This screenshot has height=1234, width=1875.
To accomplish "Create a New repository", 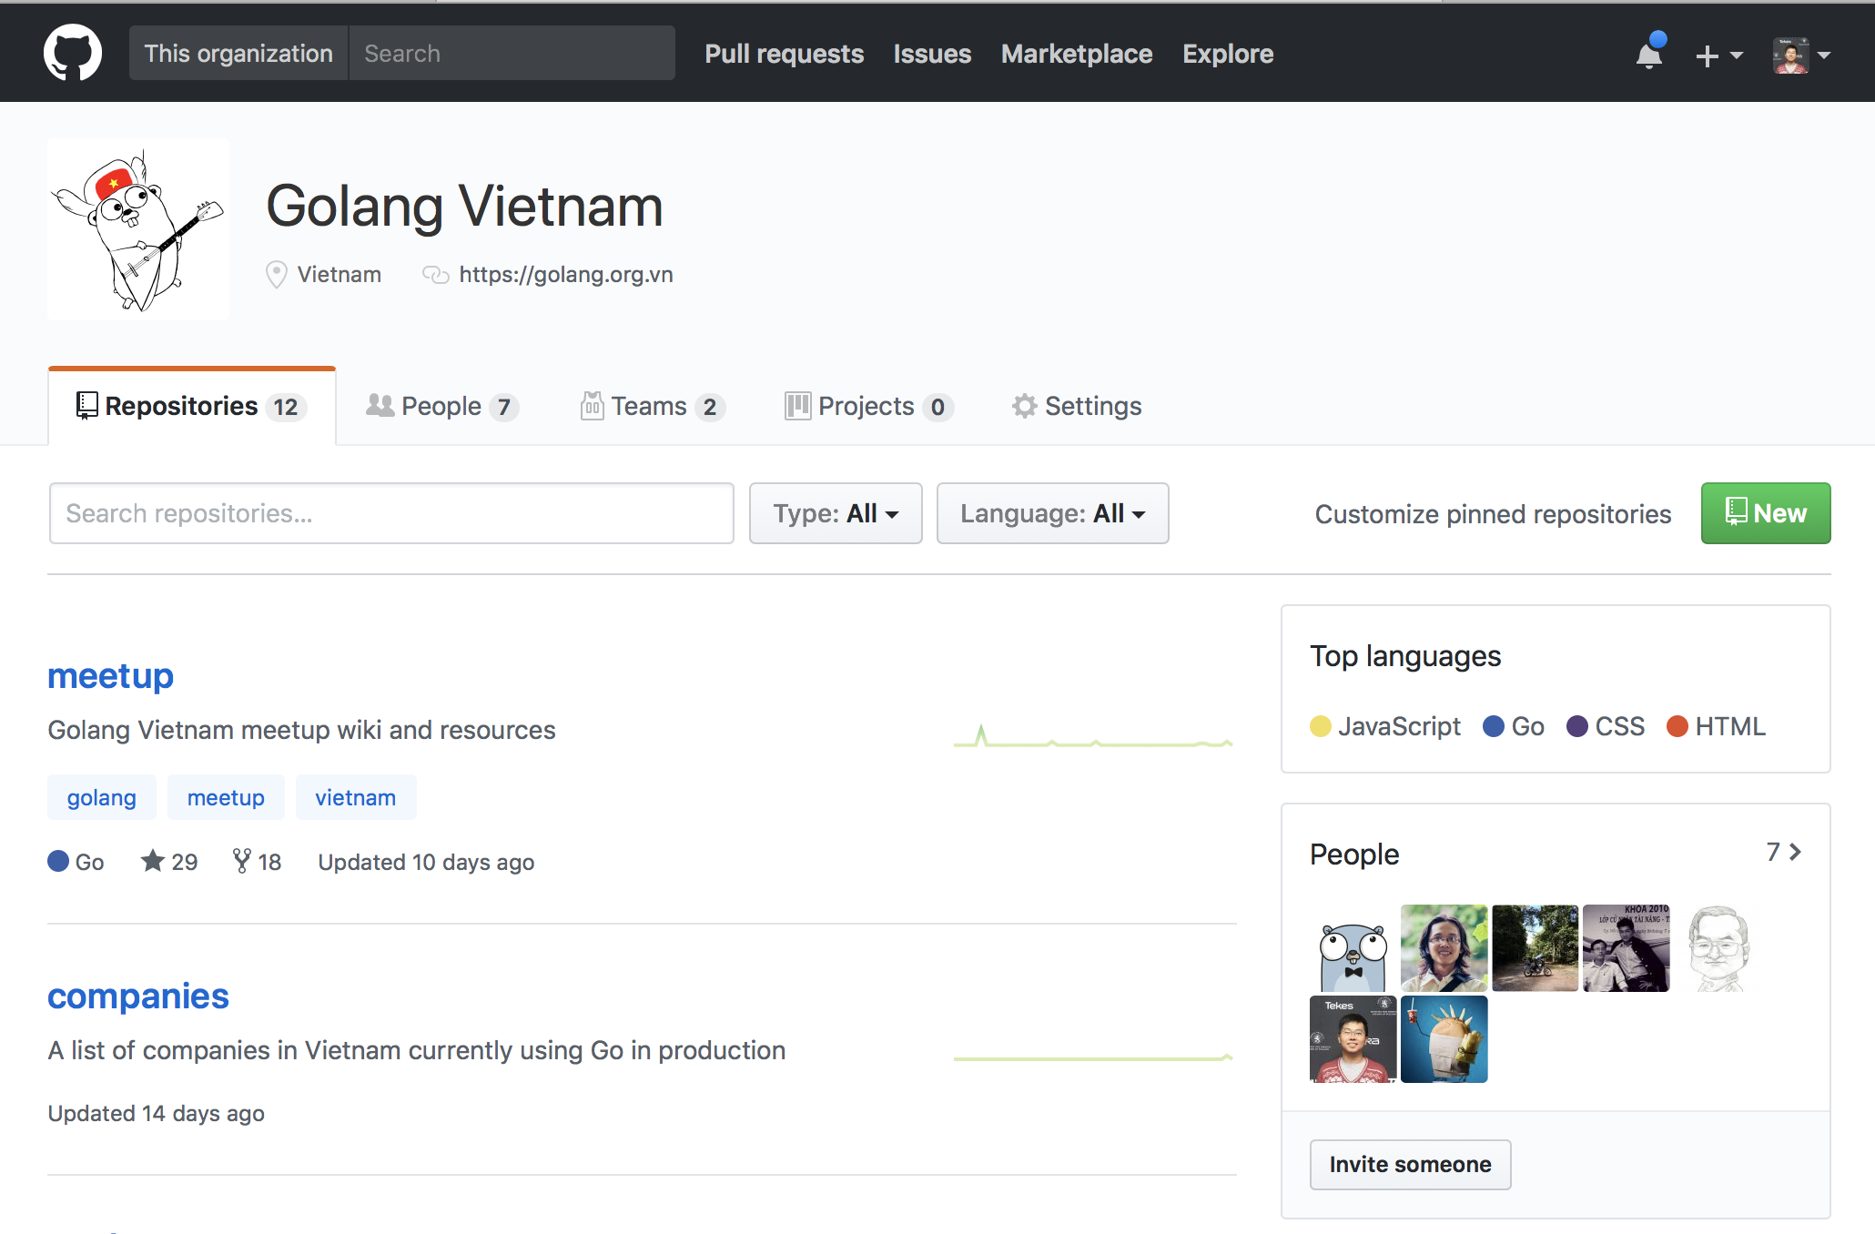I will 1766,513.
